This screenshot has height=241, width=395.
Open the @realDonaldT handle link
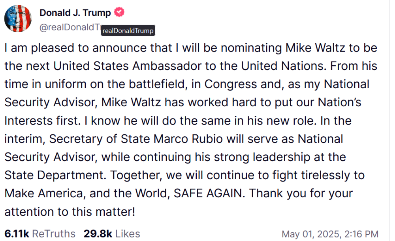point(70,27)
